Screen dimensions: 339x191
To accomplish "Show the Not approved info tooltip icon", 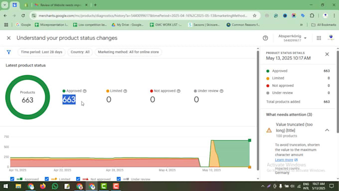I will tap(178, 91).
